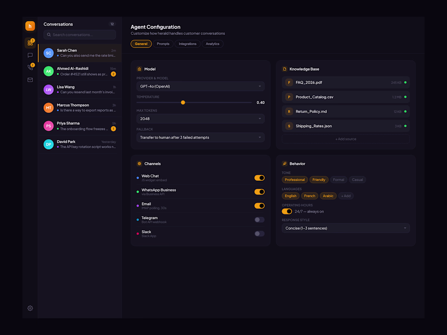Screen dimensions: 447x335
Task: Click Marcus Thompson's MT avatar
Action: tap(48, 108)
